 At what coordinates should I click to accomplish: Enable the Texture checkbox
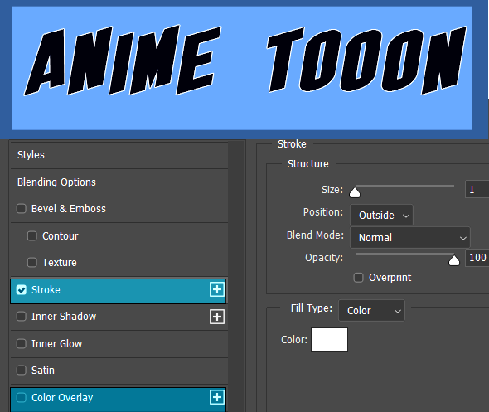coord(32,262)
